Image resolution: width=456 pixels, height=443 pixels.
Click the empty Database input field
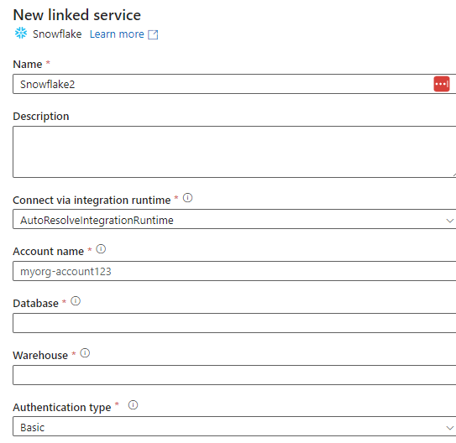[x=234, y=323]
